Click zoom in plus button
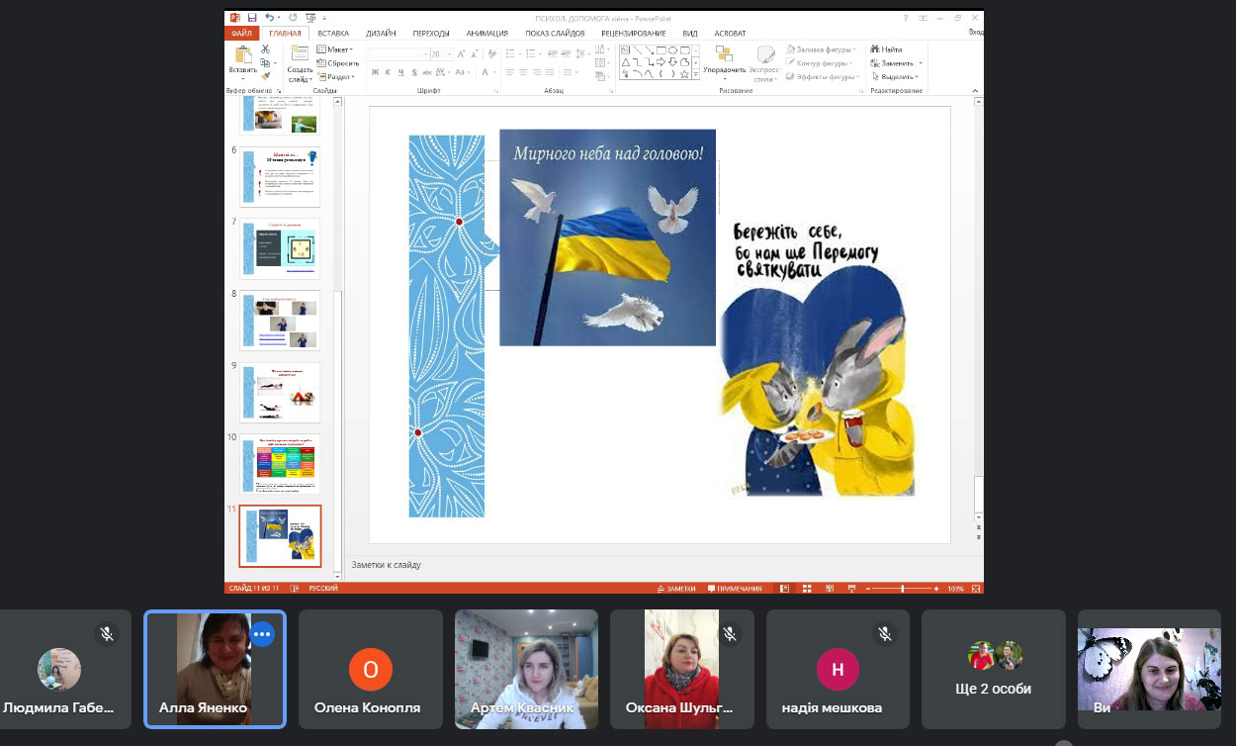1236x746 pixels. pyautogui.click(x=935, y=588)
